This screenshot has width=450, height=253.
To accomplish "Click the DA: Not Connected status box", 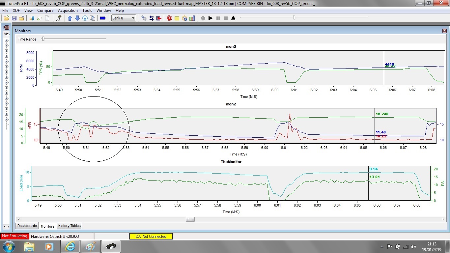I will tap(151, 236).
